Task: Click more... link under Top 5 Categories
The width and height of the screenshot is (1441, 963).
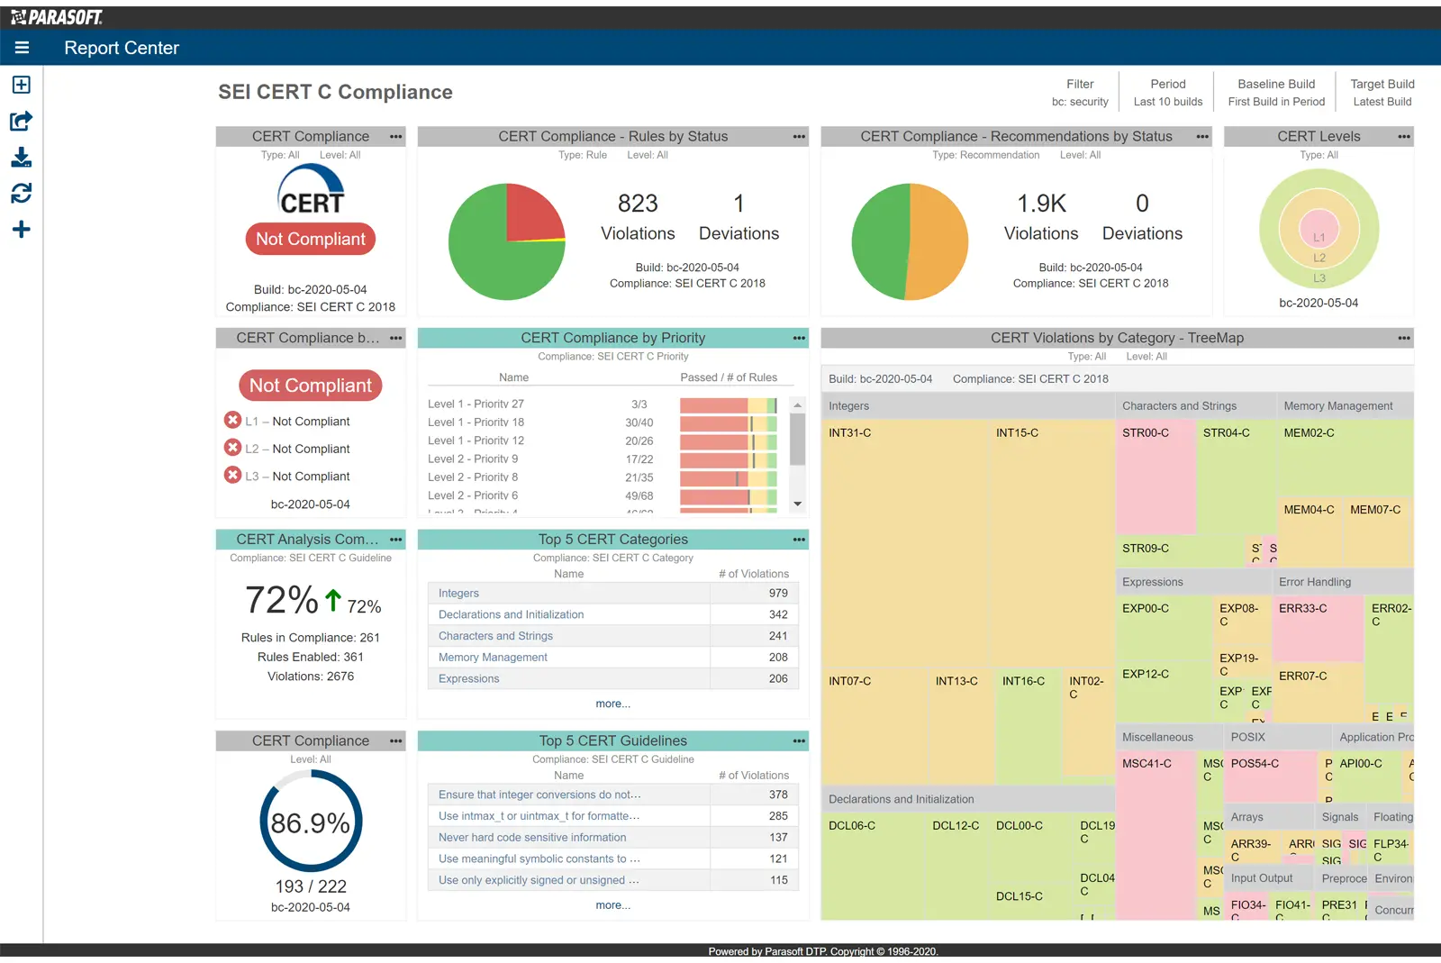Action: point(612,704)
